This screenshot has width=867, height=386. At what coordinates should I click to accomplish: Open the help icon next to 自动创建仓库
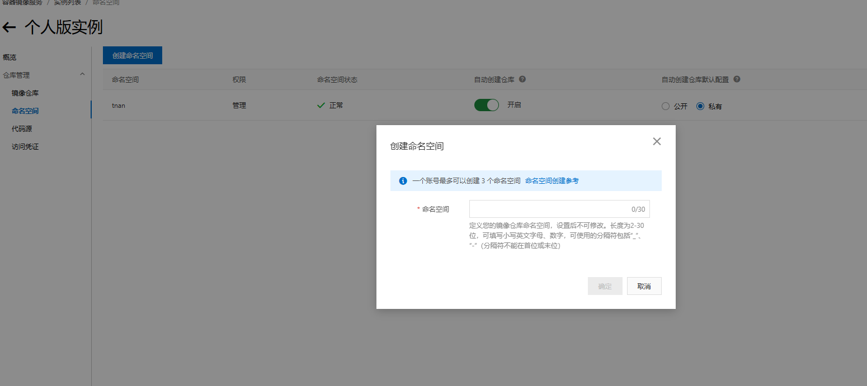[522, 79]
